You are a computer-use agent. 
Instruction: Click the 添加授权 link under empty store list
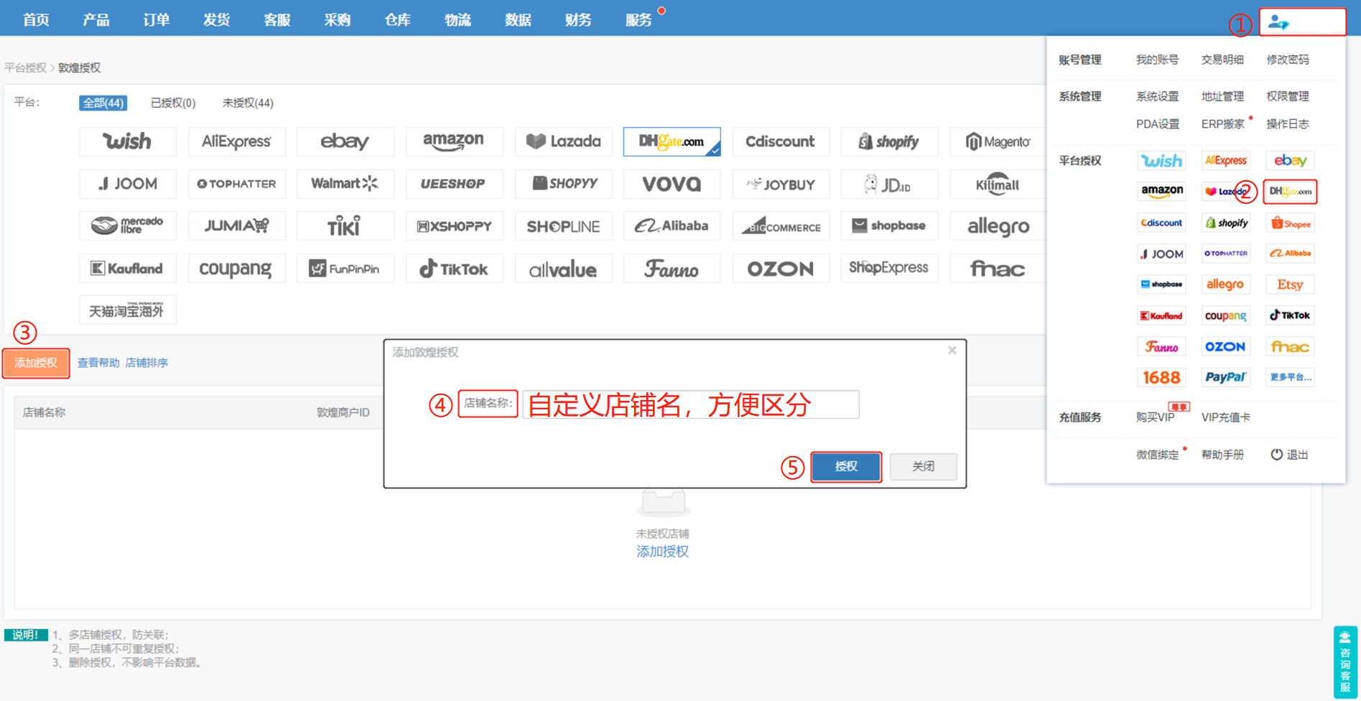662,552
